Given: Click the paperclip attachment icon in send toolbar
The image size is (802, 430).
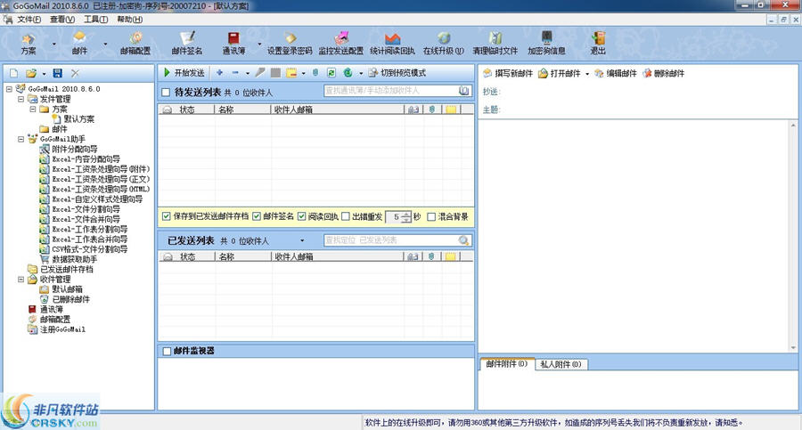Looking at the screenshot, I should (315, 73).
